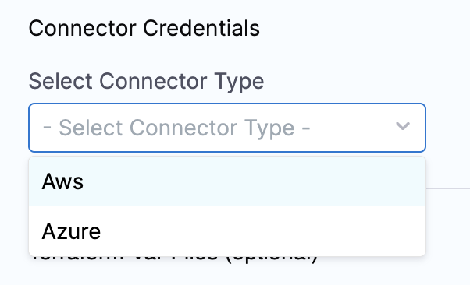
Task: Select Azure from the connector list
Action: tap(227, 231)
